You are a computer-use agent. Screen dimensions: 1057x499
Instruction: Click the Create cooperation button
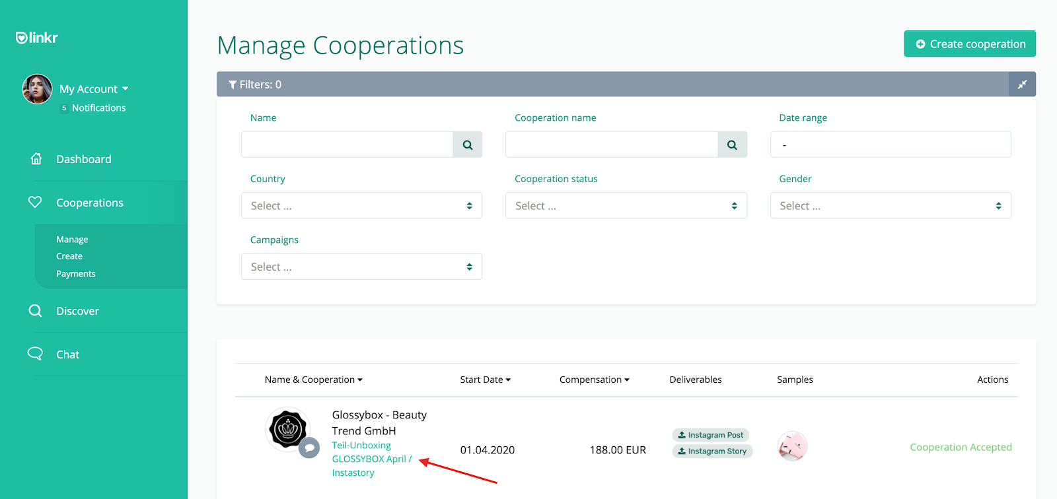970,44
